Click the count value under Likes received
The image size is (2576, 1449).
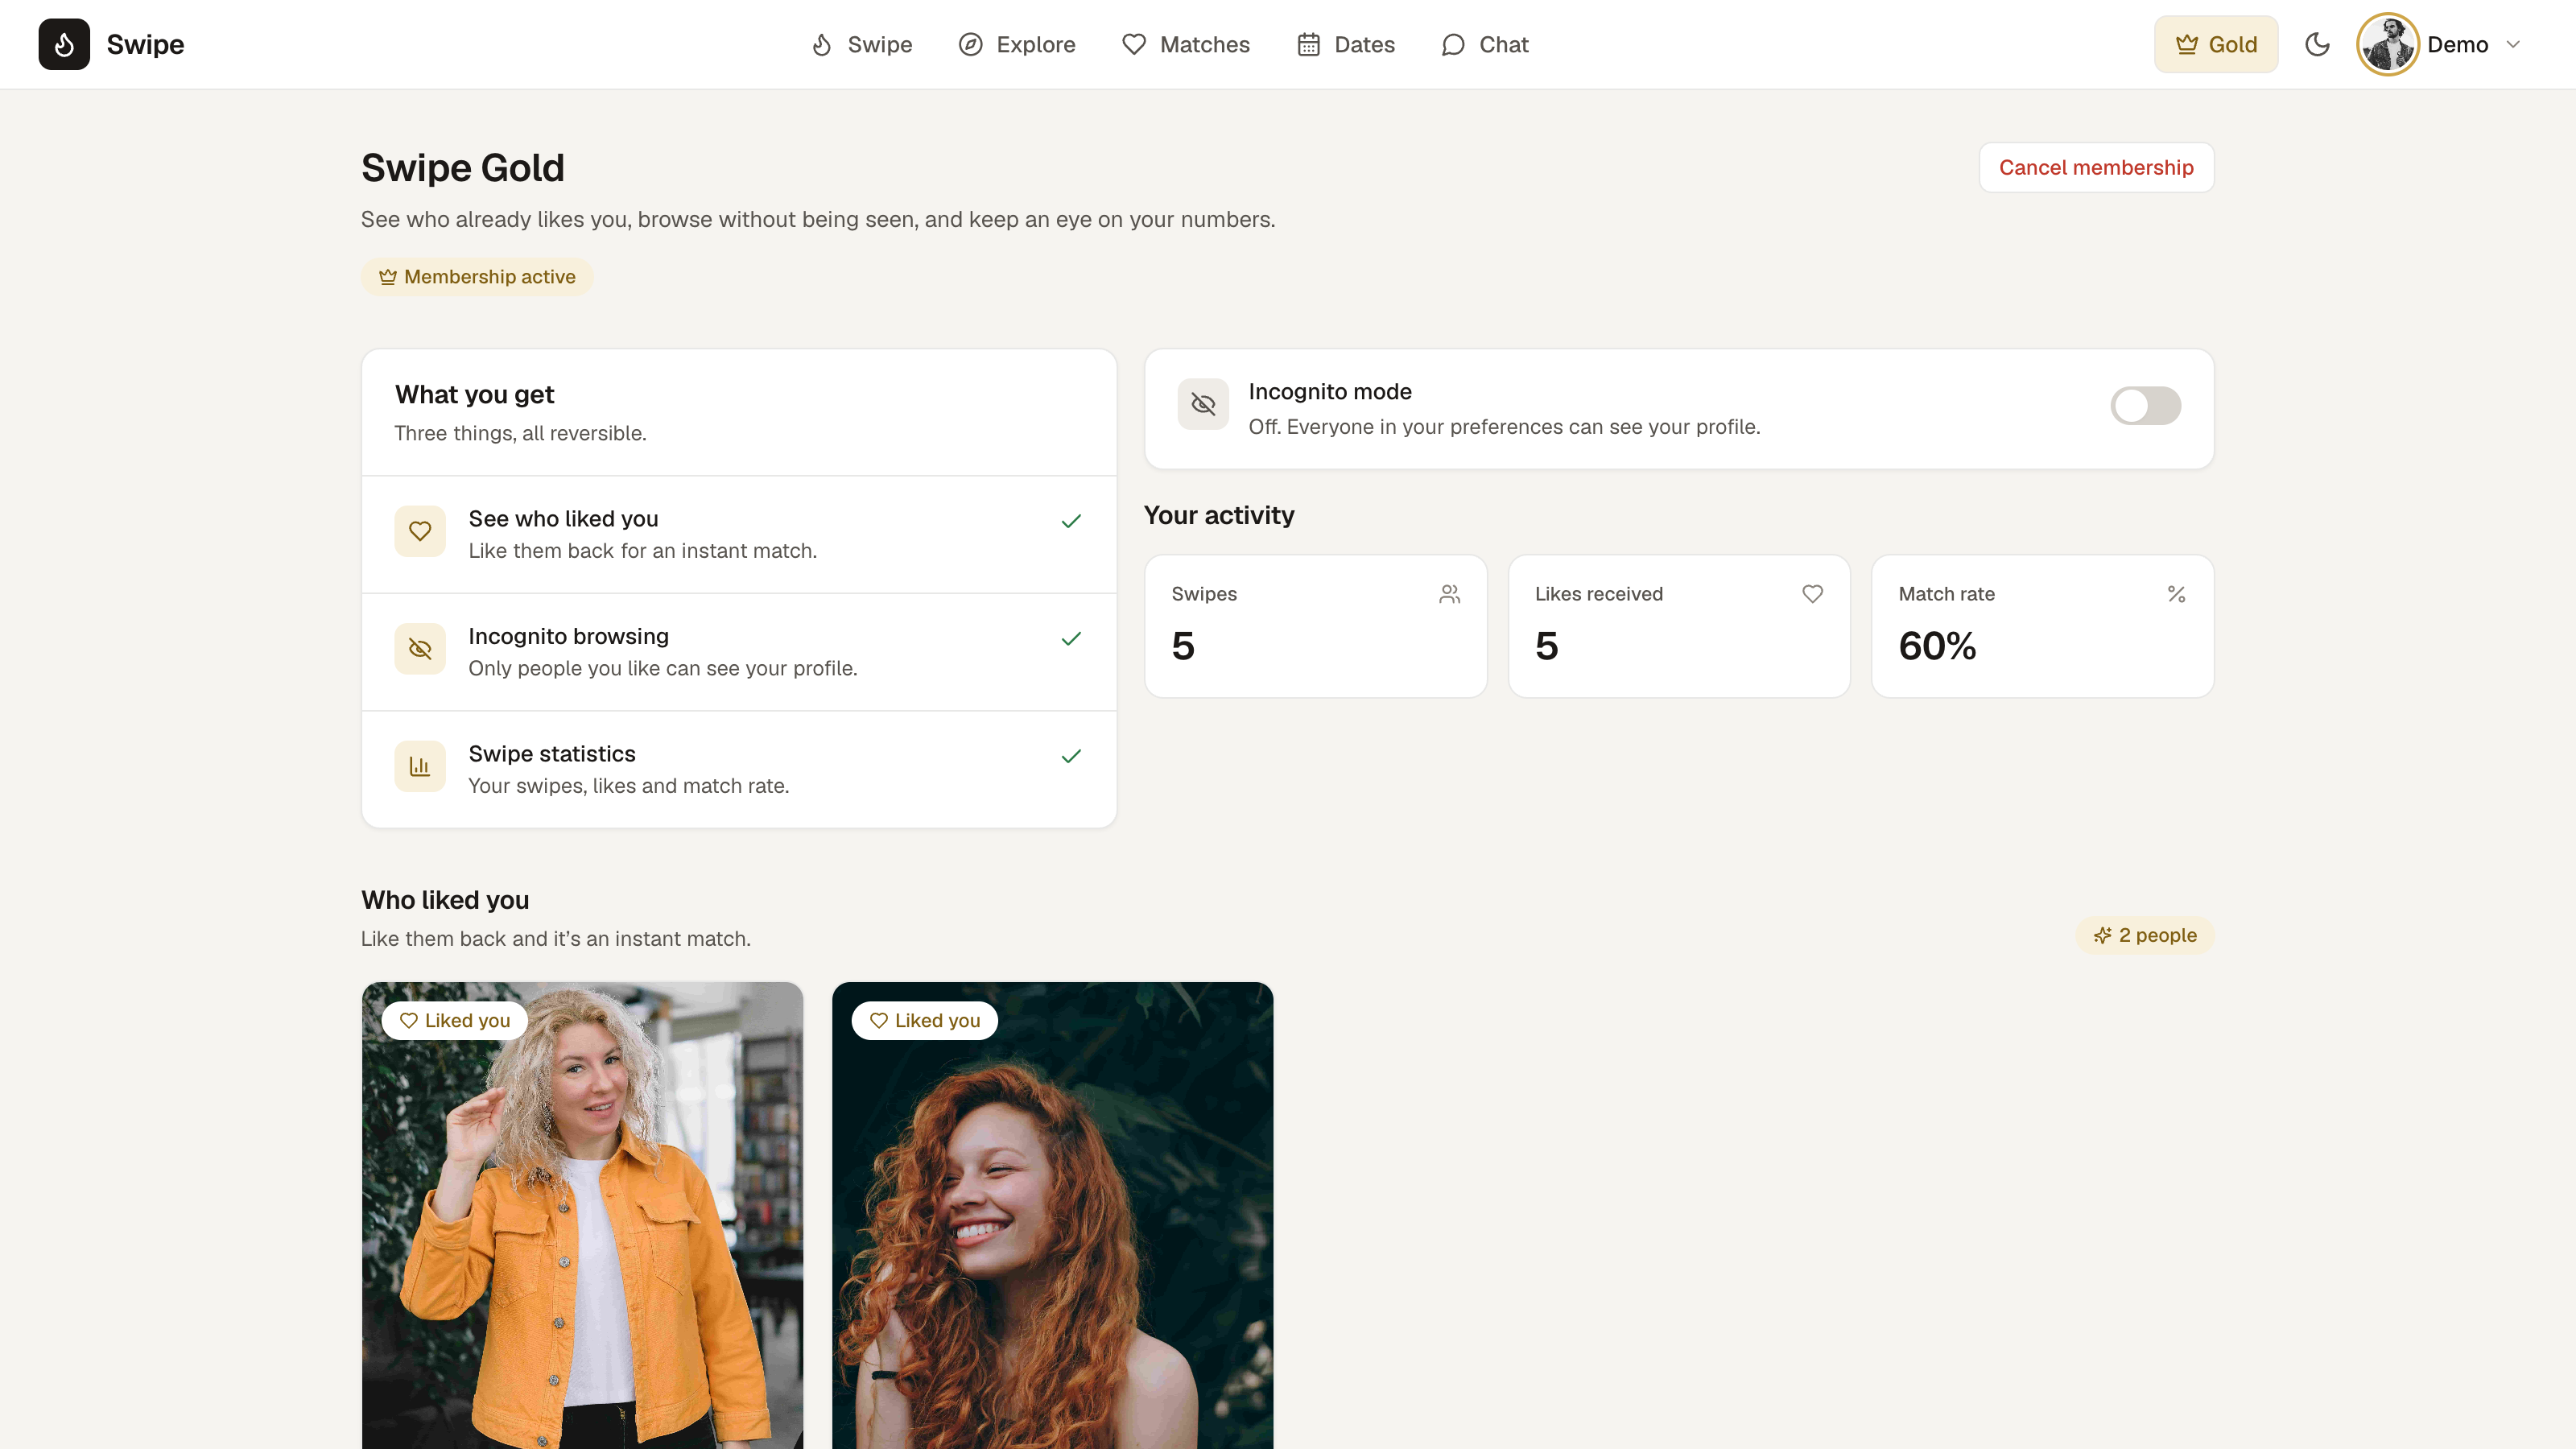click(x=1547, y=646)
